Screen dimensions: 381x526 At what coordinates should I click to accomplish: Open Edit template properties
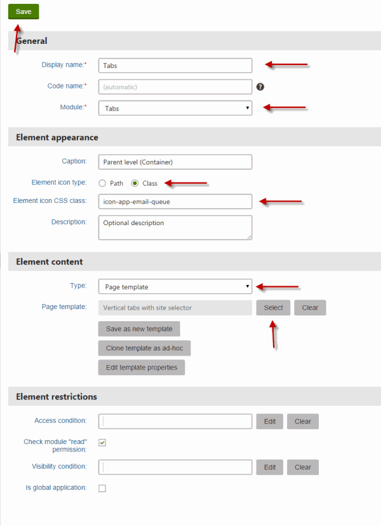(x=142, y=368)
